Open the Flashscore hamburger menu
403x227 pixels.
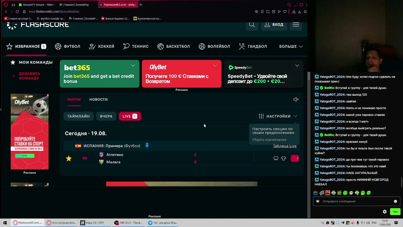[296, 25]
